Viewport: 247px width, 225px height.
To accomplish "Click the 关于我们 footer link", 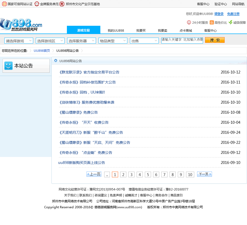I will 70,195.
